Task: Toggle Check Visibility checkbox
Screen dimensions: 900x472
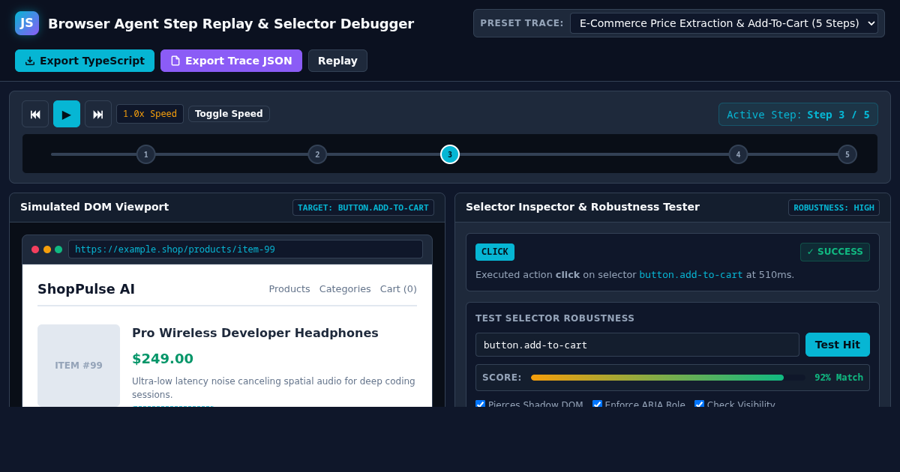Action: coord(699,405)
